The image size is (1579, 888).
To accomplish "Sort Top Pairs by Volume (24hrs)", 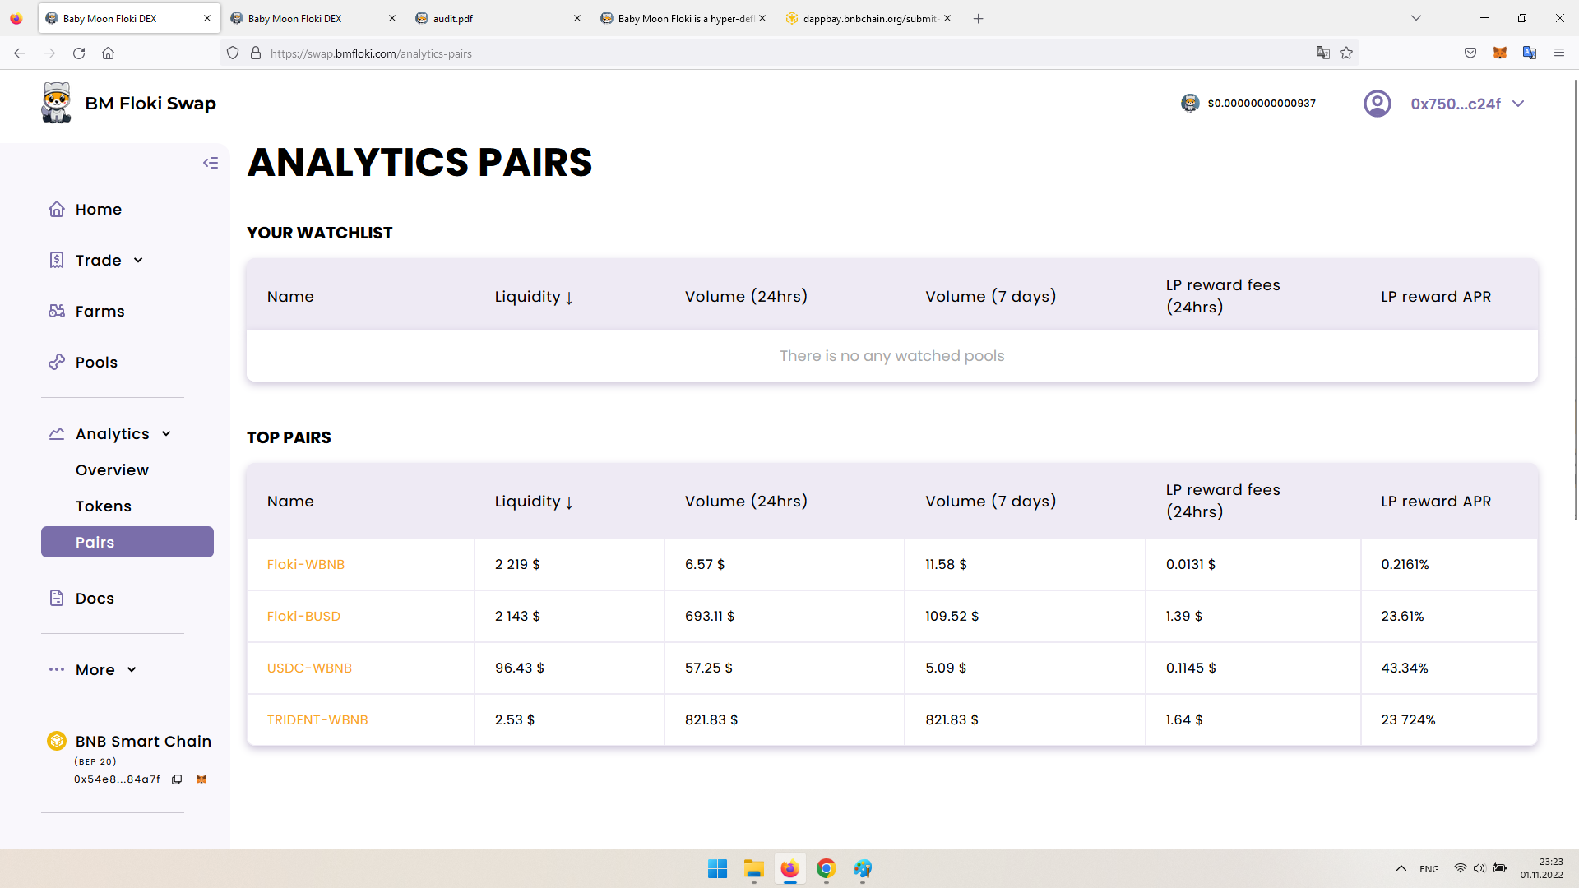I will click(746, 502).
